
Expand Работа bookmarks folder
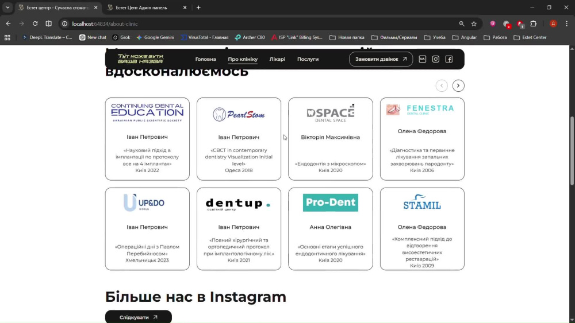coord(496,37)
